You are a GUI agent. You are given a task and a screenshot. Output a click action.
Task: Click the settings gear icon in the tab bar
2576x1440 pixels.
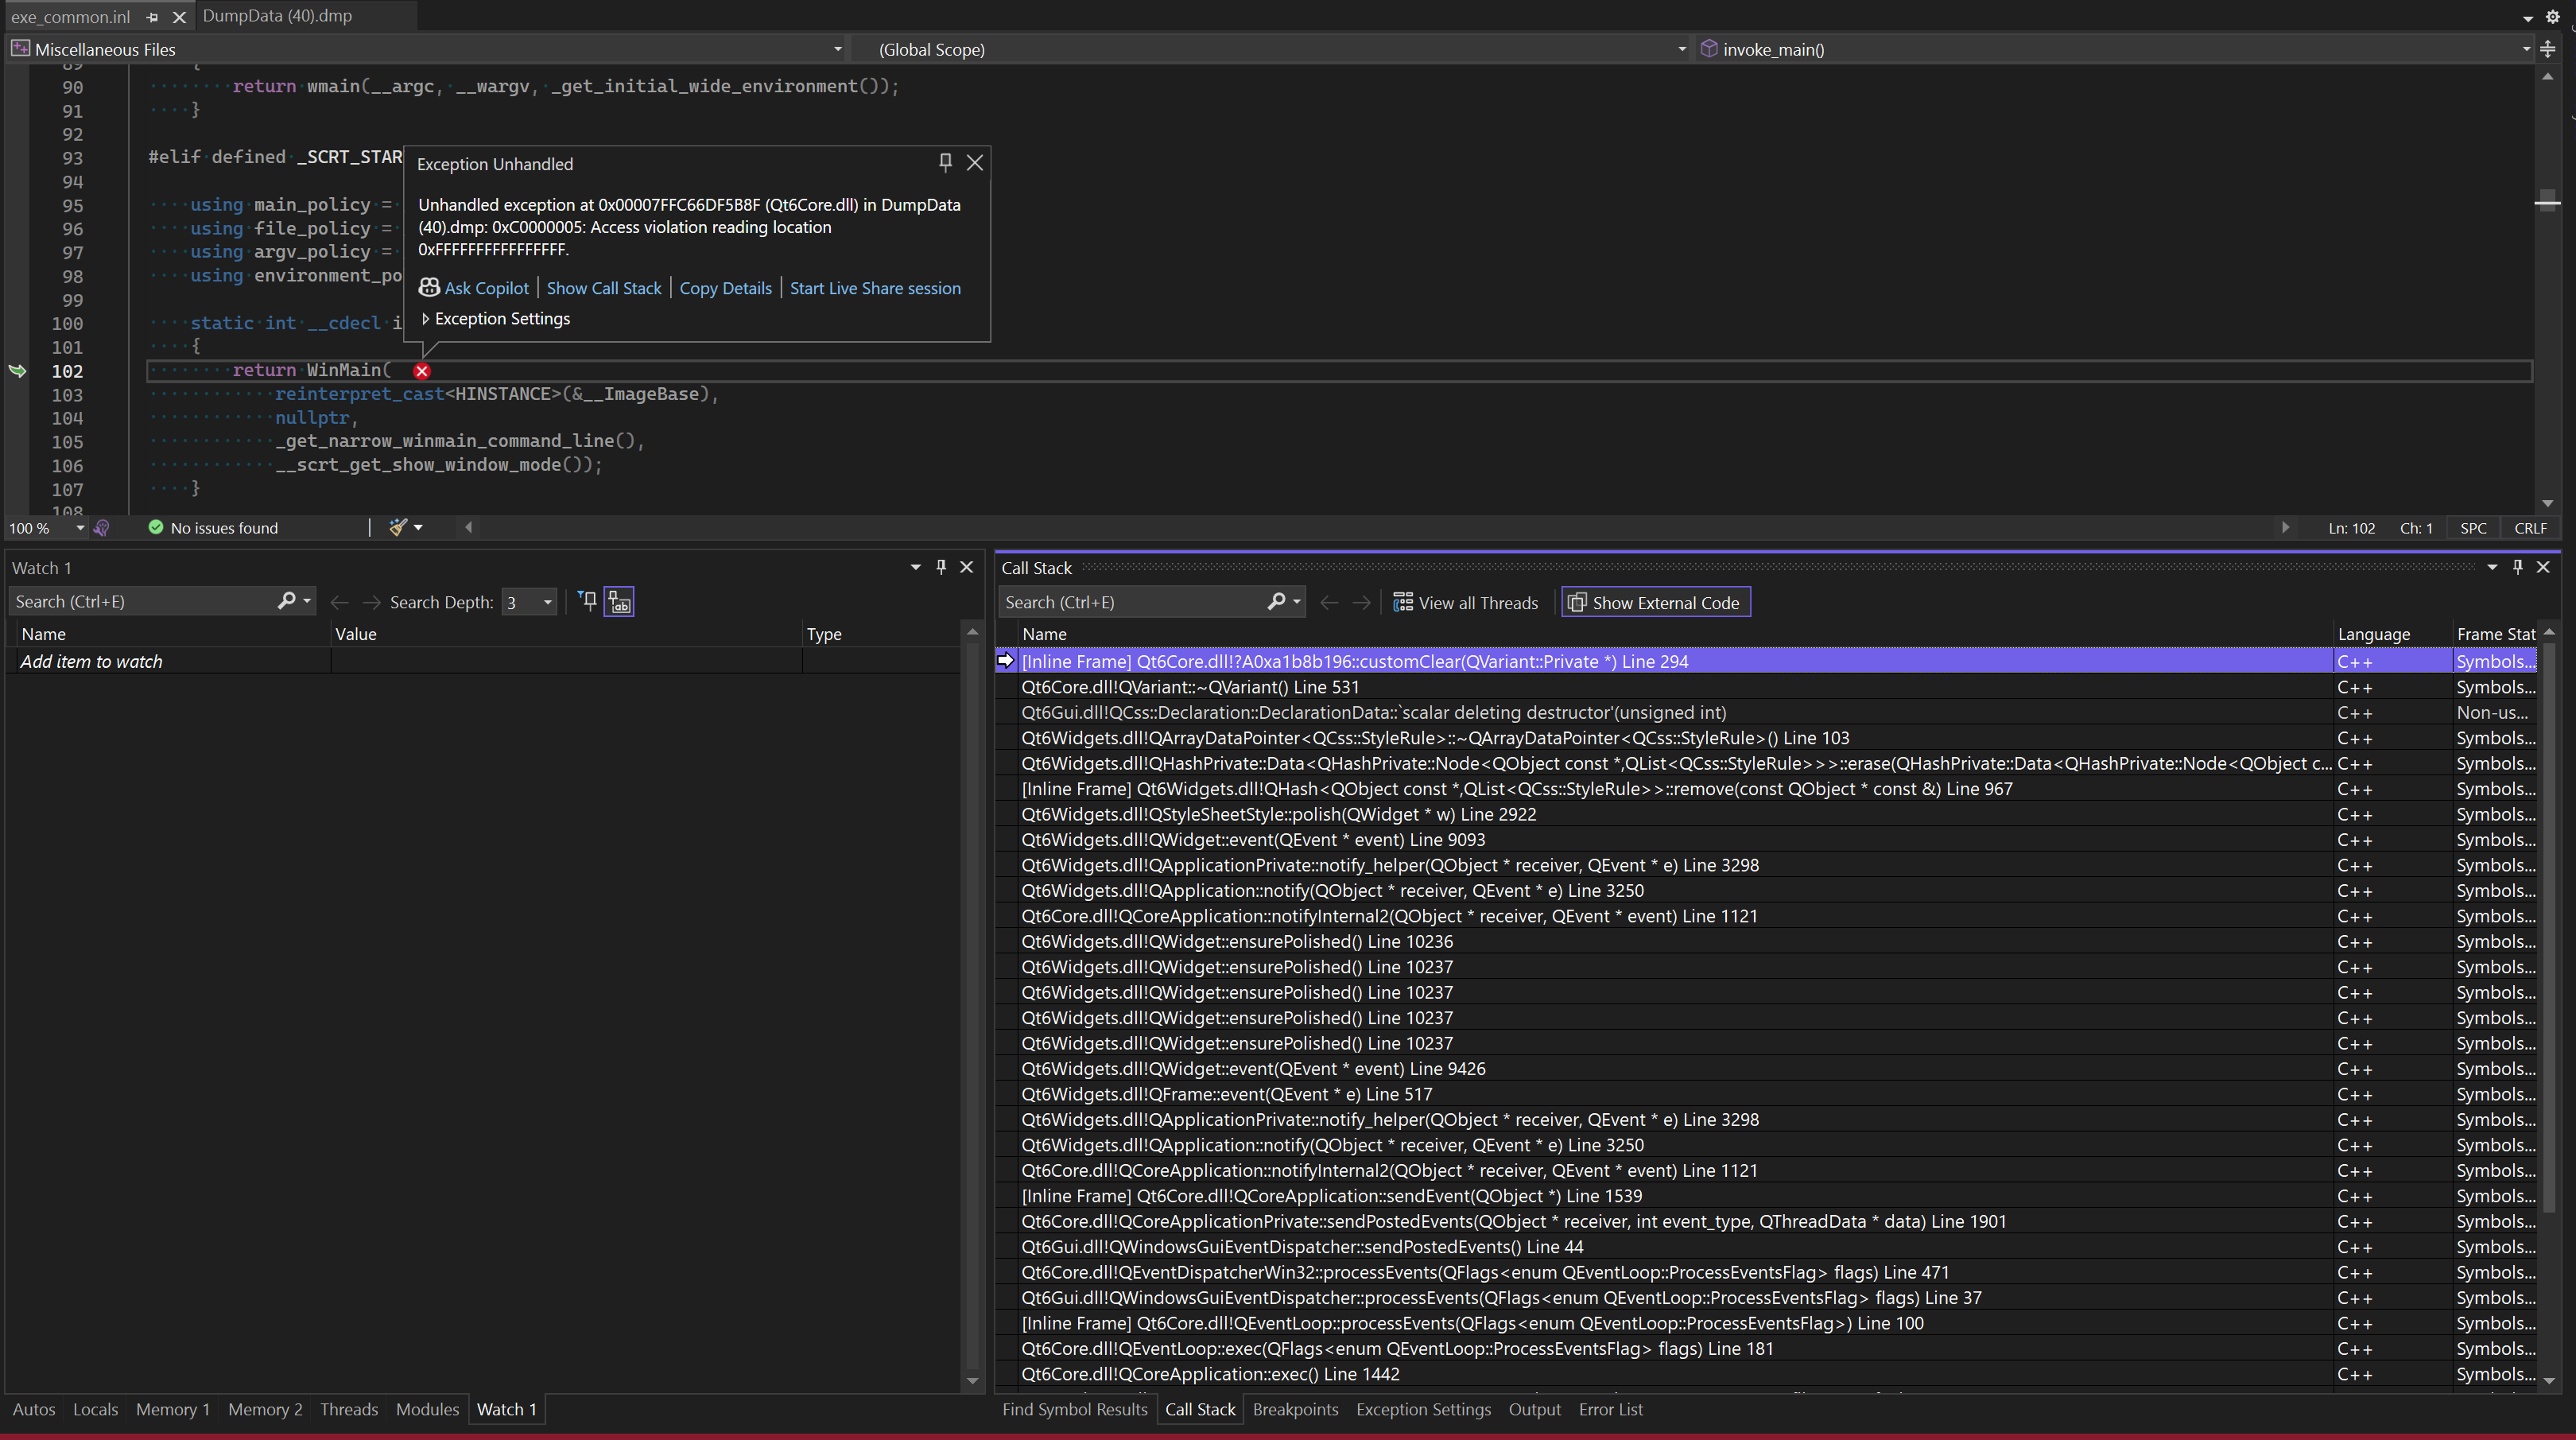pyautogui.click(x=2553, y=16)
